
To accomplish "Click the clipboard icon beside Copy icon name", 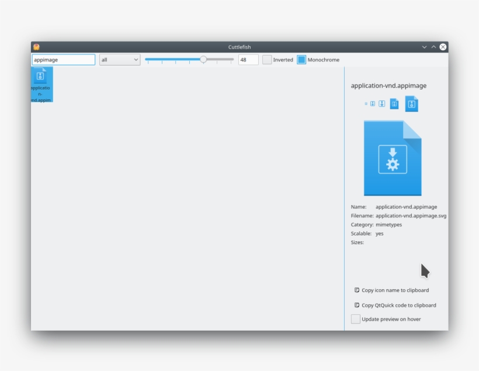I will pos(357,290).
